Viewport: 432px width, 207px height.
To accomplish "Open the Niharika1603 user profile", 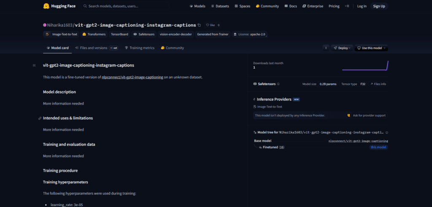I will tap(60, 25).
